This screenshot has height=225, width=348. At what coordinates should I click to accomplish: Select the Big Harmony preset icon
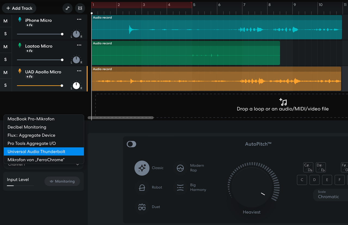(x=180, y=187)
